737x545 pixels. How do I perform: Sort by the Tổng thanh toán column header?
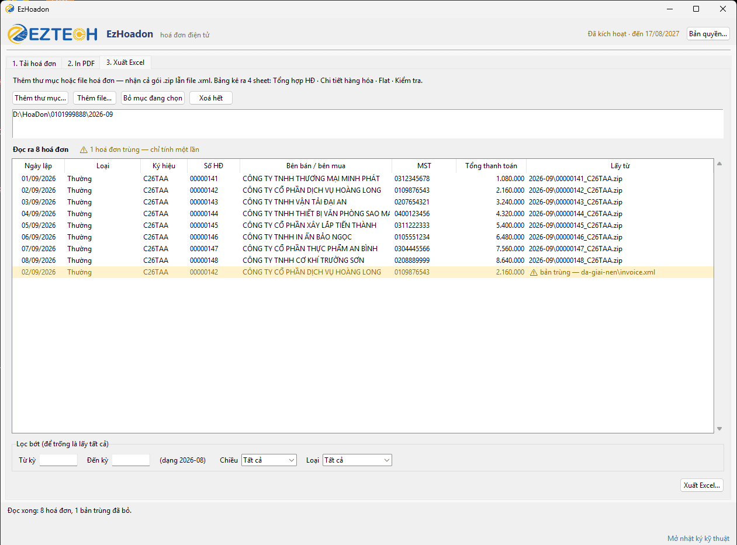click(492, 166)
